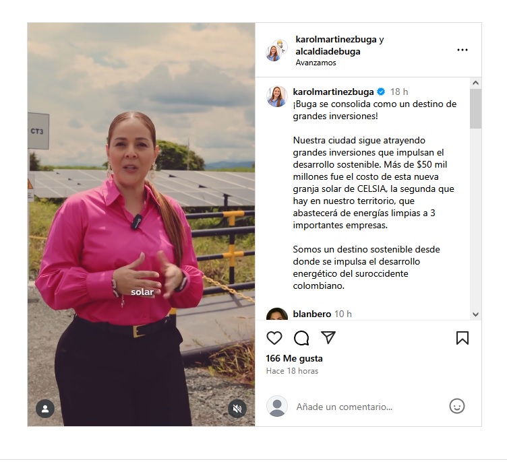Unmute the video using the speaker icon

click(x=237, y=409)
